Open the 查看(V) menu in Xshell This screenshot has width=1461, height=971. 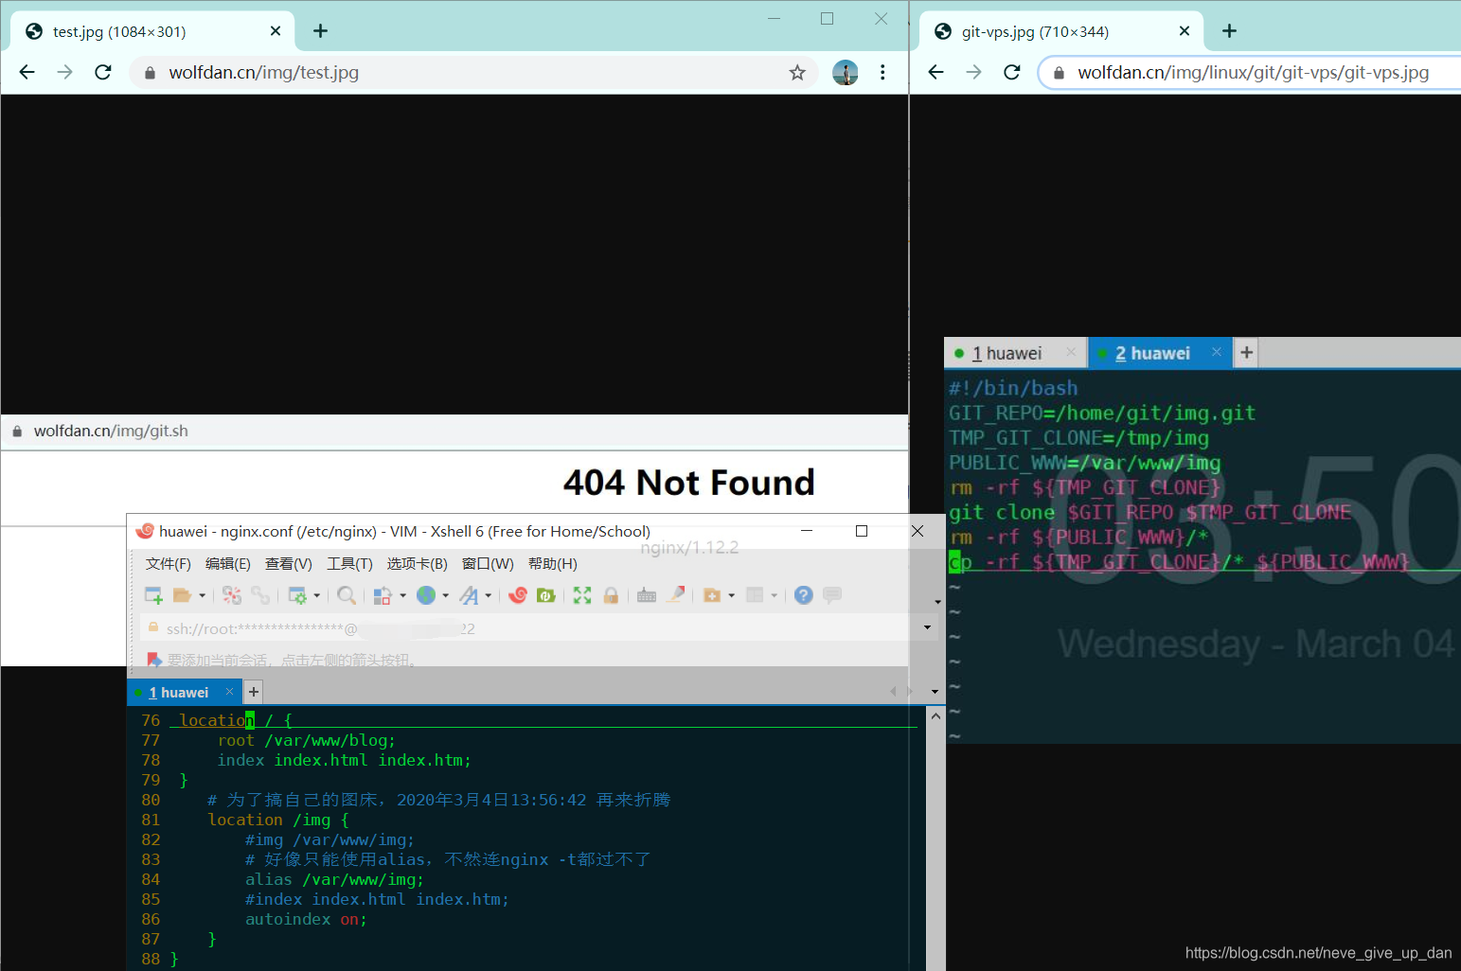(289, 564)
